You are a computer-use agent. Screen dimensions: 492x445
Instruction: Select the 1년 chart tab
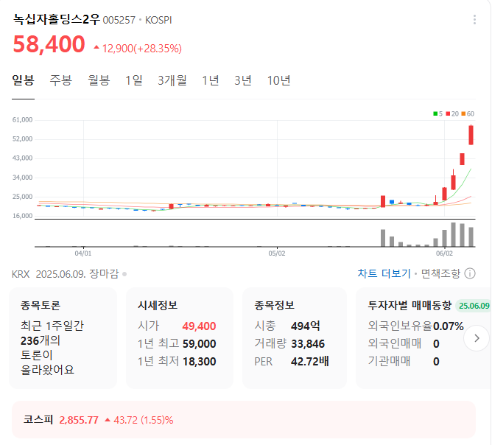210,80
